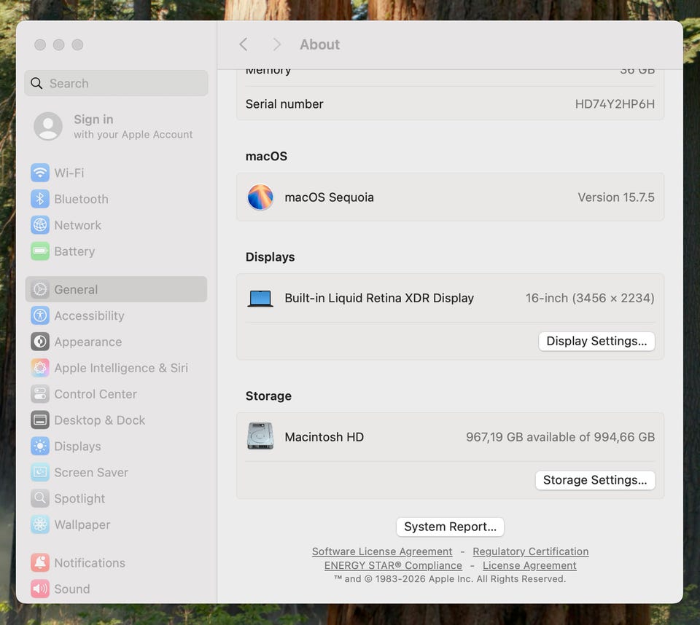Open Bluetooth settings icon
This screenshot has height=625, width=700.
pos(40,199)
